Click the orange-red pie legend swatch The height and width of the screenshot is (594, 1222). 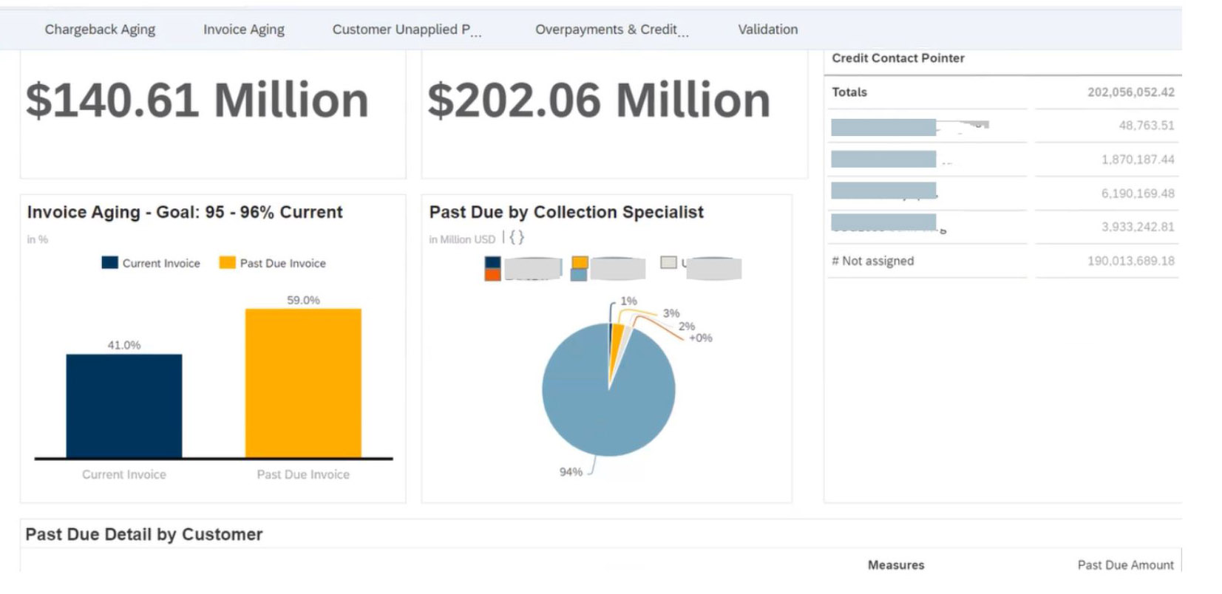[492, 275]
